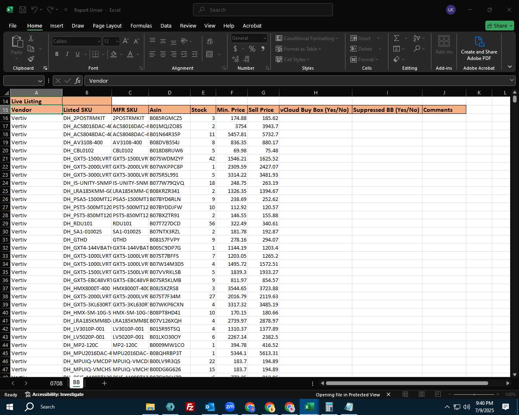Click the Fill down icon
519x415 pixels.
397,49
